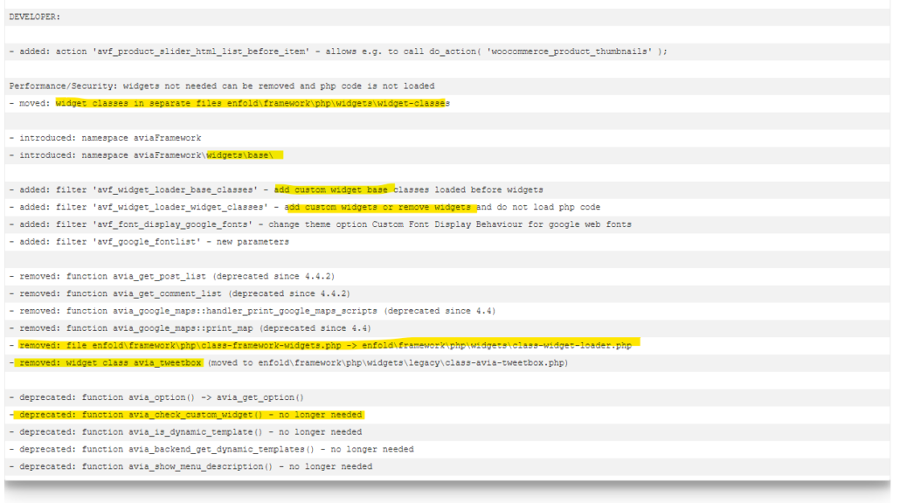Click highlighted avia_check_custom_widget() deprecated line
The height and width of the screenshot is (503, 900).
tap(190, 415)
